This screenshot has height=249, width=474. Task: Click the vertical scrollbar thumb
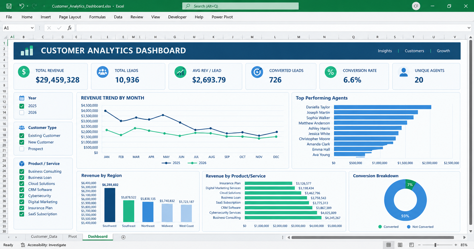pos(471,133)
